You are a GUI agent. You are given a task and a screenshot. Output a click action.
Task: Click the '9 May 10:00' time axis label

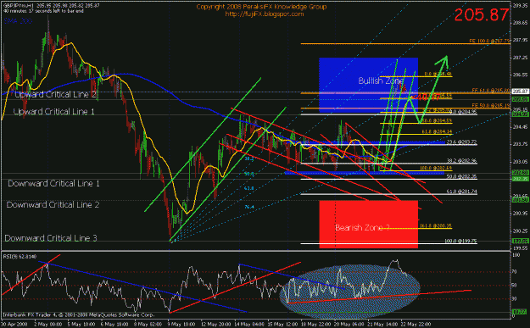point(181,325)
